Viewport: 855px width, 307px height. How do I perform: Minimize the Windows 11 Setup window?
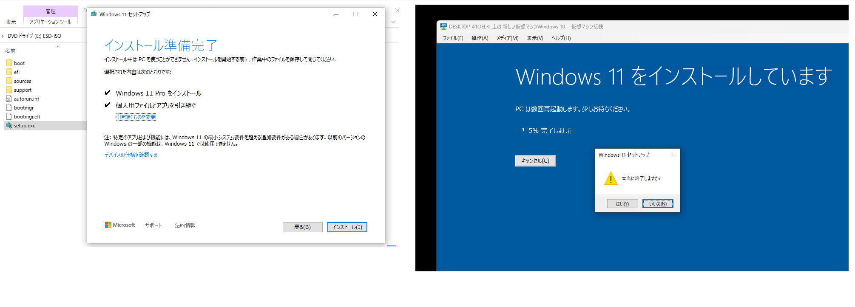point(336,14)
